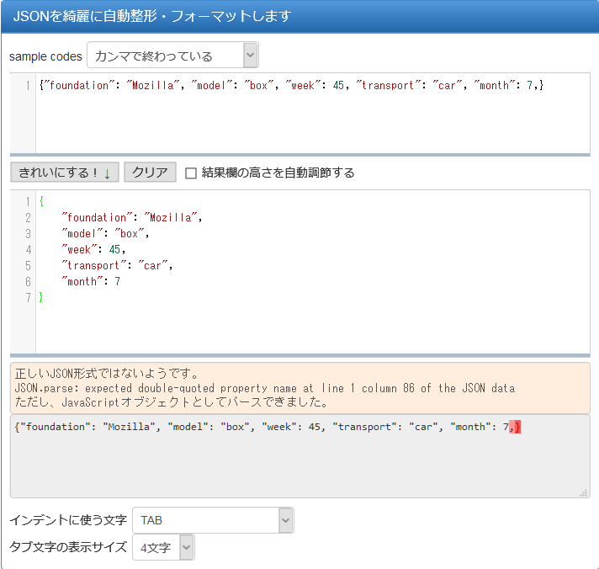
Task: Click the きれいにする！ format button
Action: coord(65,173)
